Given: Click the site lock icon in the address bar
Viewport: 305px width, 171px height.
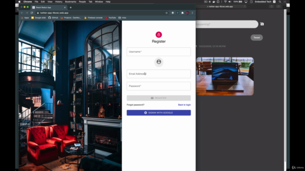Looking at the screenshot, I should coord(38,13).
